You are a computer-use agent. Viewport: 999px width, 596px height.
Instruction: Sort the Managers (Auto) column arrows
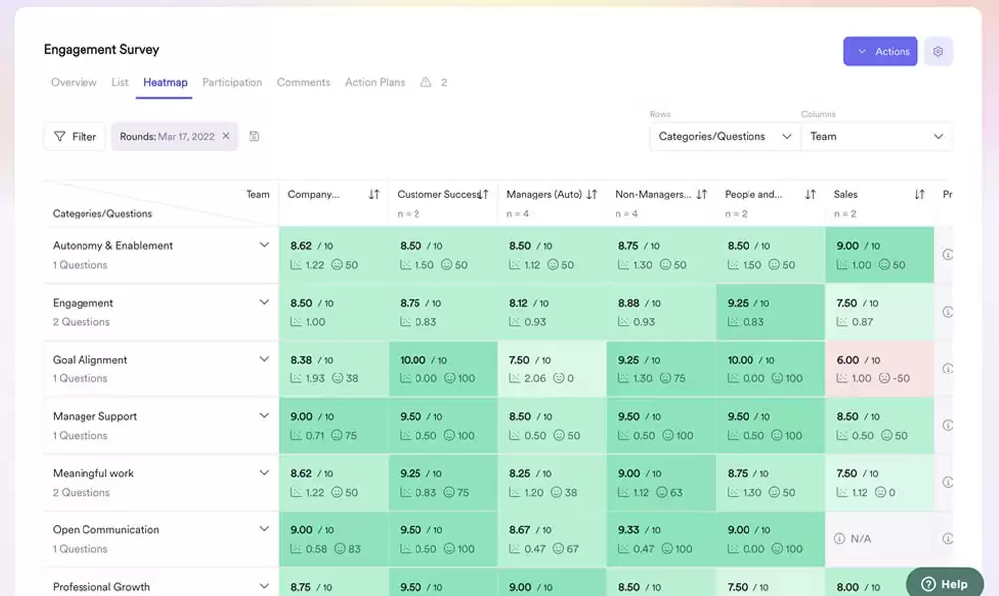593,193
